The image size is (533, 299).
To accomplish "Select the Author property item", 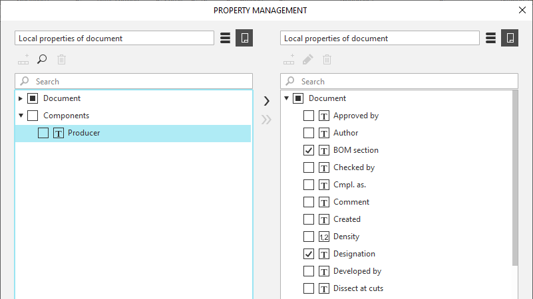I will (345, 133).
